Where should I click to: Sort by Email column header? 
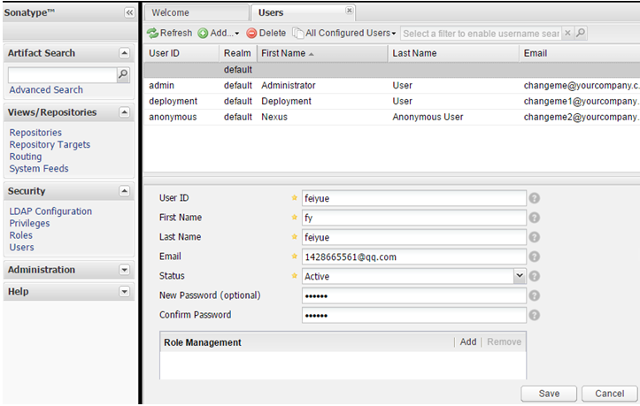click(580, 53)
